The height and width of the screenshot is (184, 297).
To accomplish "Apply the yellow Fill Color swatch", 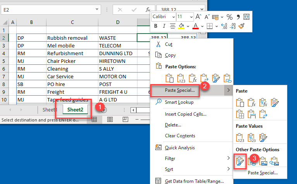I will (181, 26).
